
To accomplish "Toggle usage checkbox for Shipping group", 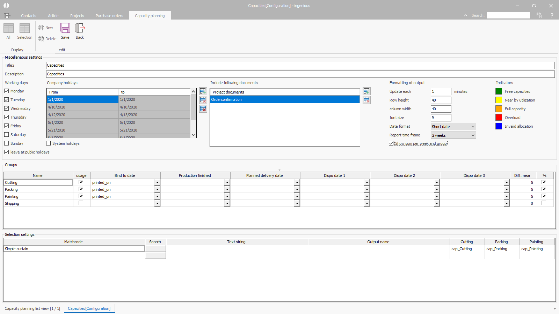I will 81,203.
